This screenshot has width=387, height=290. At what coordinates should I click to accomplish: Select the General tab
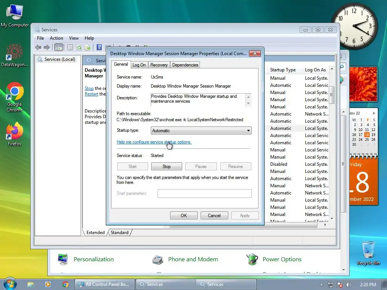[x=121, y=64]
